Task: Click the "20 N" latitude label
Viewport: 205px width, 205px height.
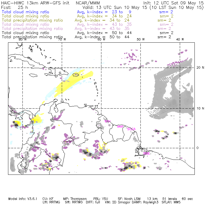Action: [x=200, y=68]
